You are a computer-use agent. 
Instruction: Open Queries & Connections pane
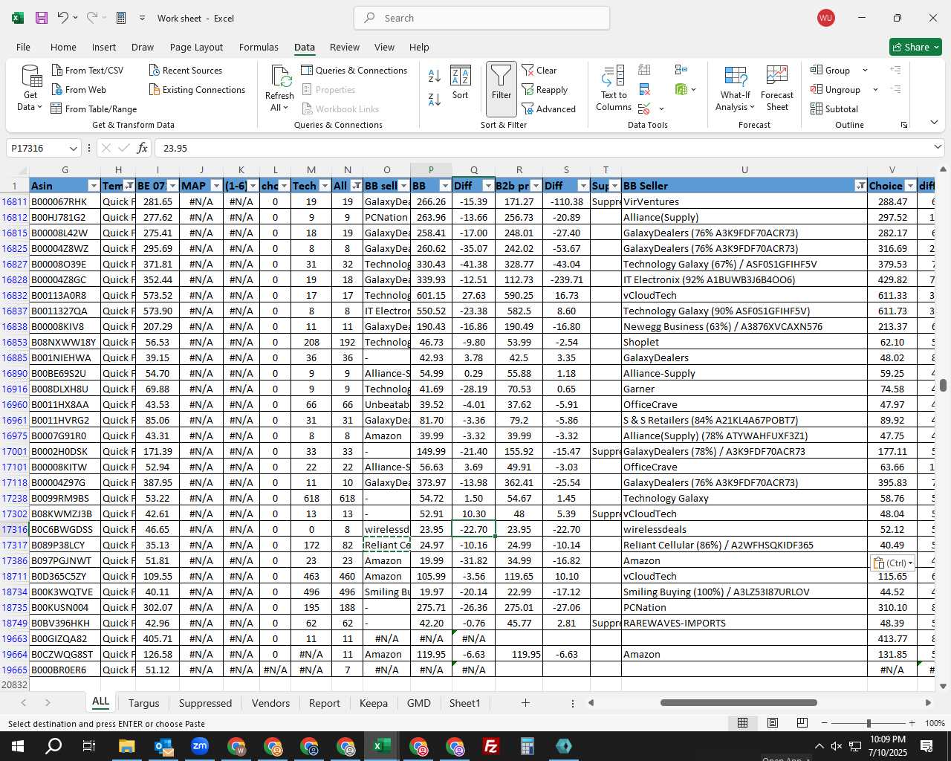point(354,70)
